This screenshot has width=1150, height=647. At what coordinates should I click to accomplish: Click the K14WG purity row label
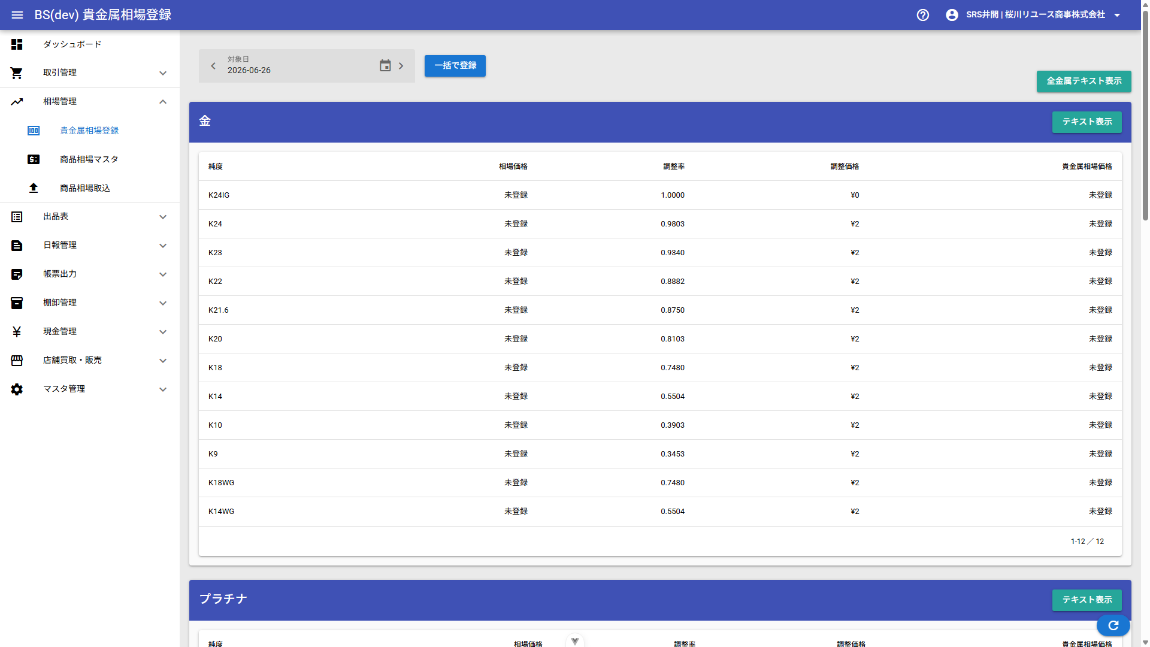[221, 512]
